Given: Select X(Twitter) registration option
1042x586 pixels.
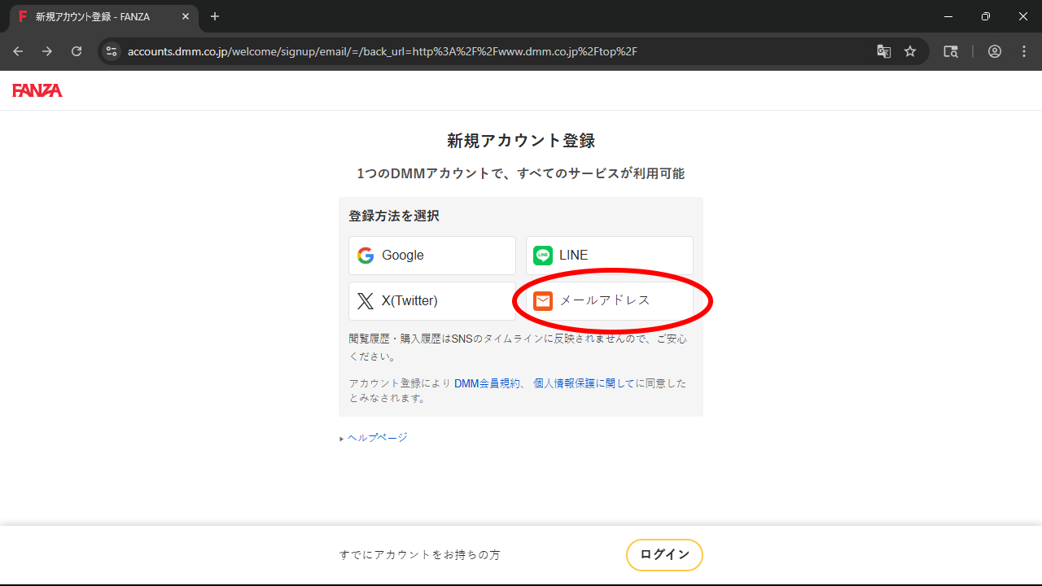Looking at the screenshot, I should [x=432, y=301].
